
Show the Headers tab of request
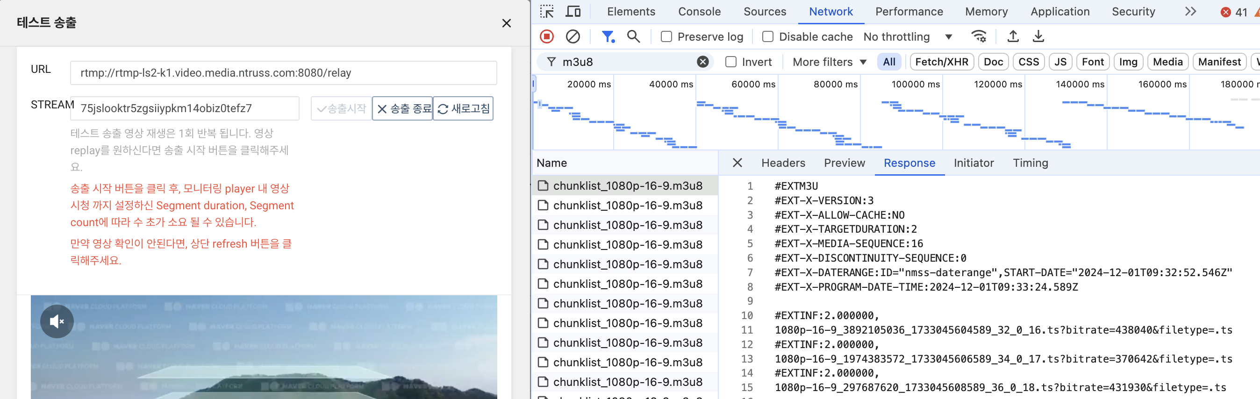(x=783, y=163)
